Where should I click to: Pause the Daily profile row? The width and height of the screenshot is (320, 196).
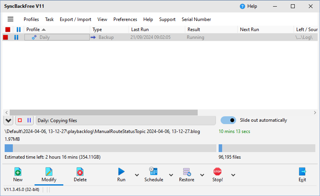pyautogui.click(x=16, y=37)
